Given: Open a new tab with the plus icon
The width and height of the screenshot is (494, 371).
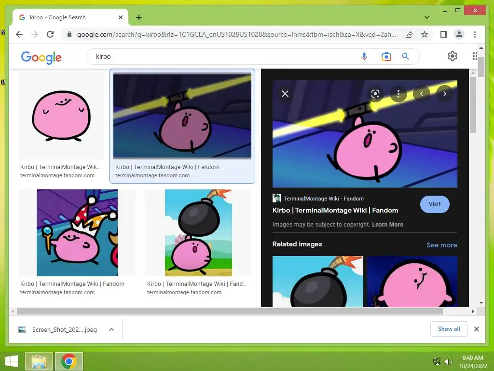Looking at the screenshot, I should [138, 17].
